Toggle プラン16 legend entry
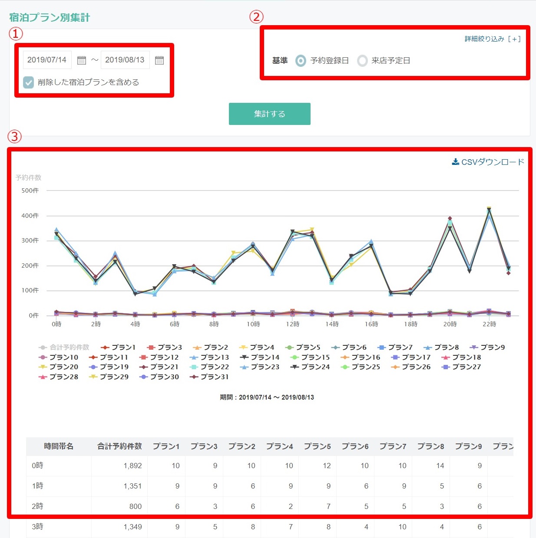 pos(361,357)
